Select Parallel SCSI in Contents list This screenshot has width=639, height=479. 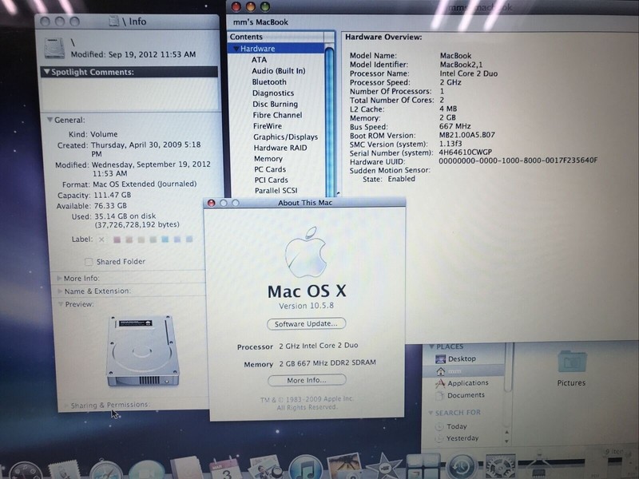tap(277, 190)
